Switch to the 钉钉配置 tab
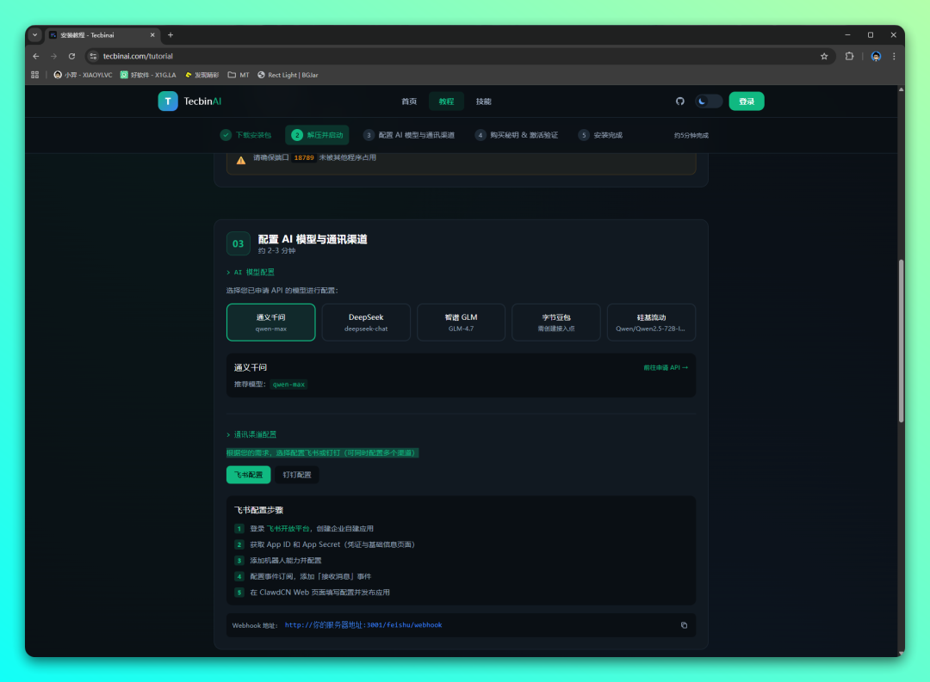The height and width of the screenshot is (682, 930). tap(296, 475)
